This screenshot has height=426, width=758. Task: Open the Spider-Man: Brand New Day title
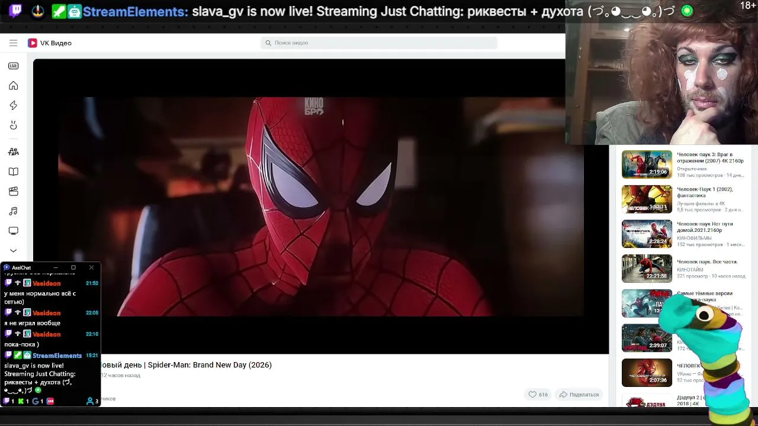pos(187,365)
